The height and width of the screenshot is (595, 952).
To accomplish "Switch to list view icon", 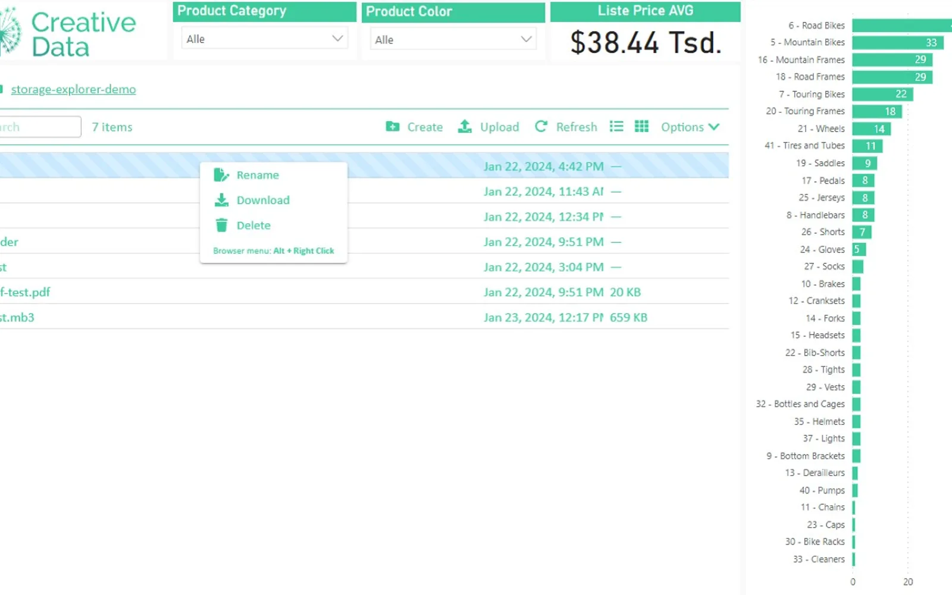I will tap(616, 126).
